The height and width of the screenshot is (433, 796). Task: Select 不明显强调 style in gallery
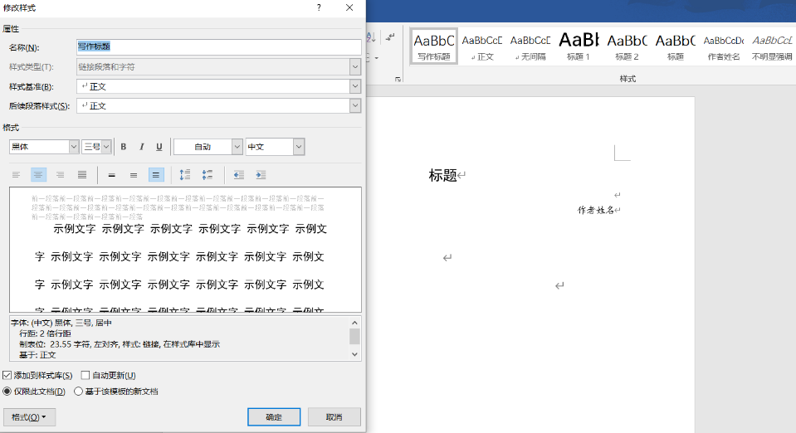click(772, 46)
